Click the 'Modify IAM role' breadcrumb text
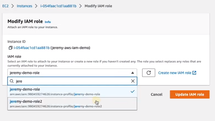Image resolution: width=215 pixels, height=121 pixels. (98, 6)
